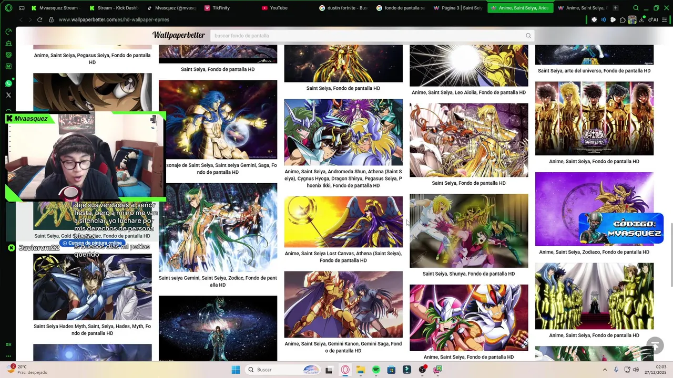673x378 pixels.
Task: Open the Gemini Saga blue-haired wallpaper thumbnail
Action: pos(218,120)
